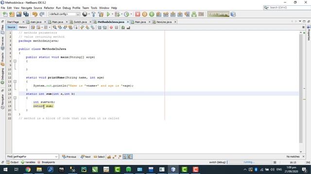Click the Profile Project clock icon
The height and width of the screenshot is (174, 311).
126,14
